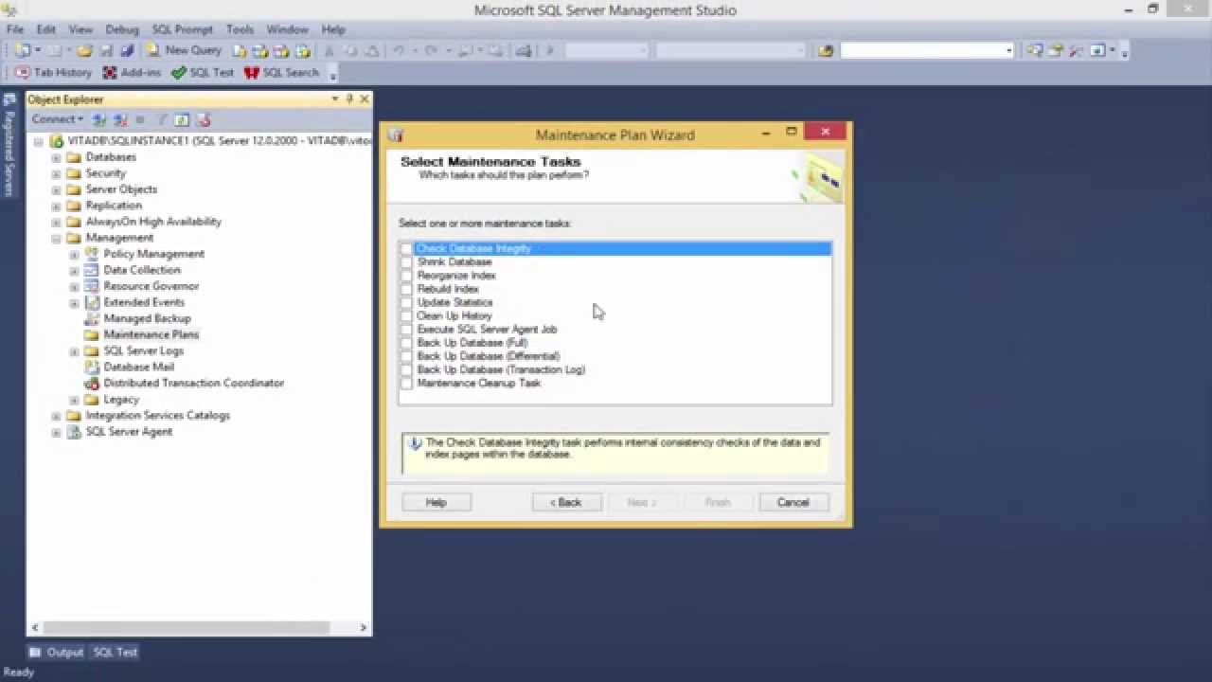The height and width of the screenshot is (682, 1212).
Task: Enable the Back Up Database (Full) task
Action: pos(406,343)
